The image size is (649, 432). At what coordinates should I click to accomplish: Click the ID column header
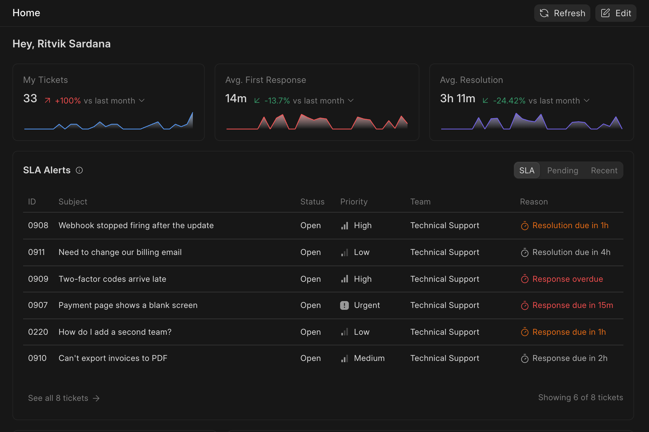(x=32, y=202)
